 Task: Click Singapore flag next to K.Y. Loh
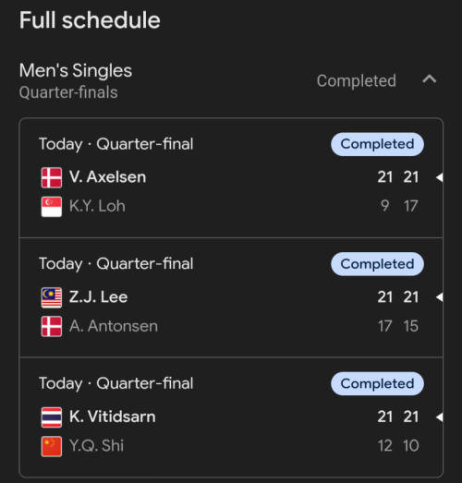pyautogui.click(x=52, y=206)
